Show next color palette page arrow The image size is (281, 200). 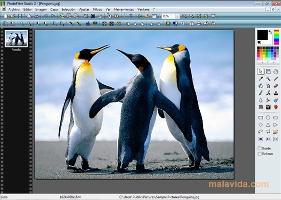click(274, 63)
